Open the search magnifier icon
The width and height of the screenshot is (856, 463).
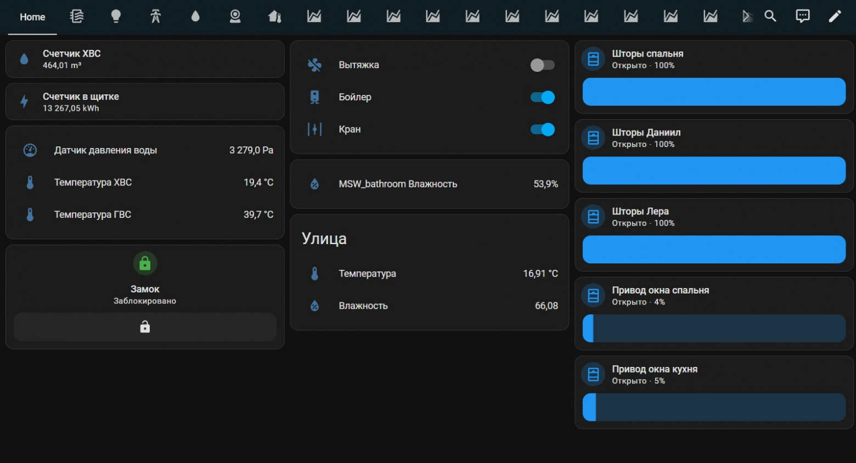point(770,16)
